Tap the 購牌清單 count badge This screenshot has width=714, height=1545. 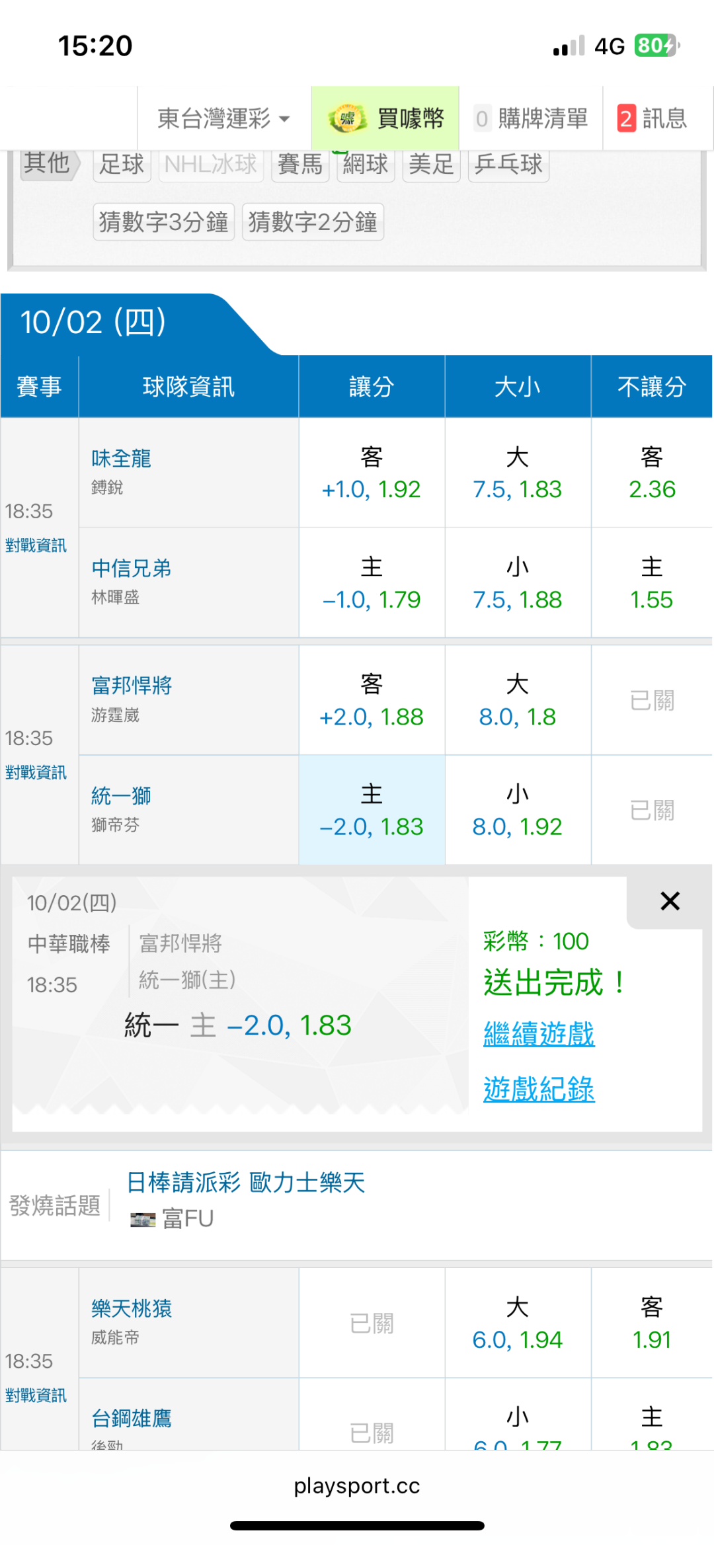pyautogui.click(x=482, y=119)
